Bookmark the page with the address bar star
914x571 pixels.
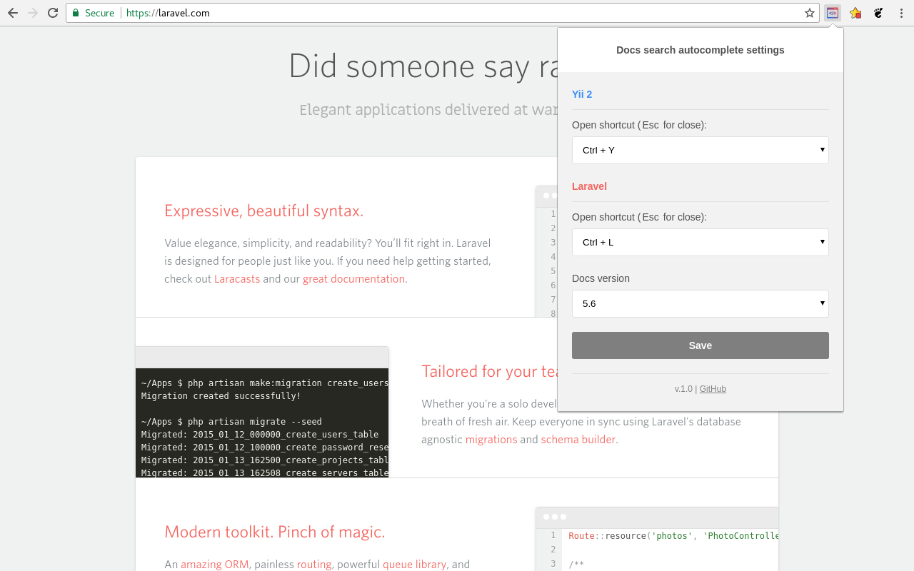(810, 12)
